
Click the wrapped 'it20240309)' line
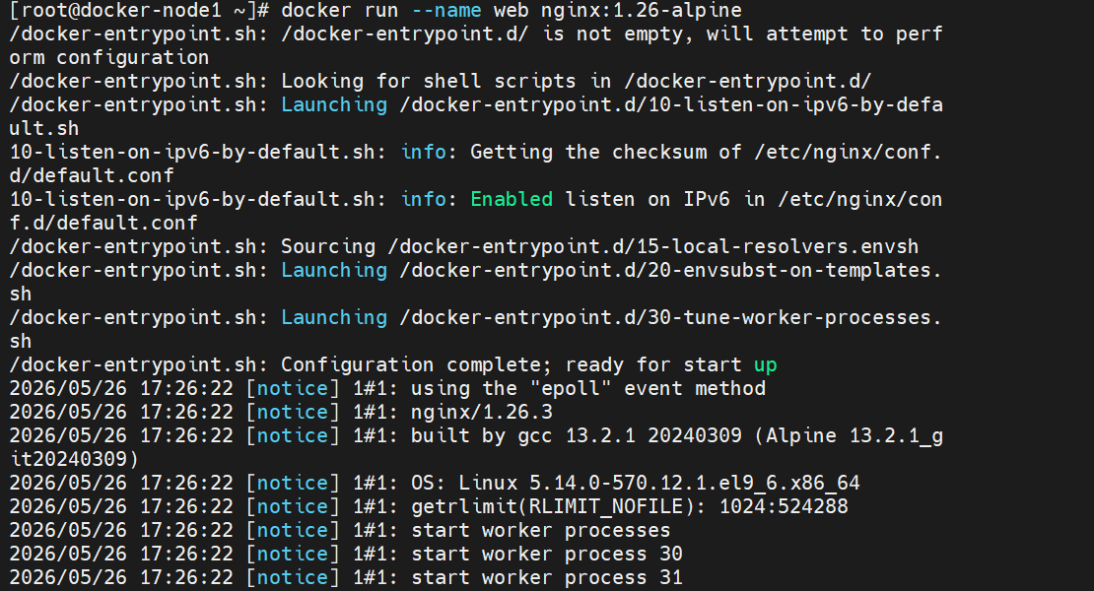tap(74, 460)
